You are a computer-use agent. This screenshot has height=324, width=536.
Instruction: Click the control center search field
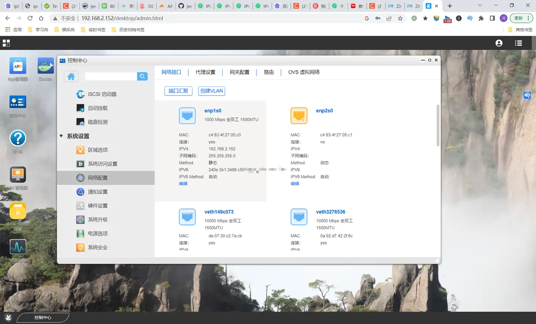(x=111, y=76)
